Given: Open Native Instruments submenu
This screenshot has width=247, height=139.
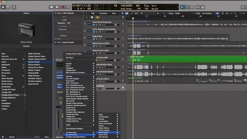Looking at the screenshot, I should click(108, 124).
